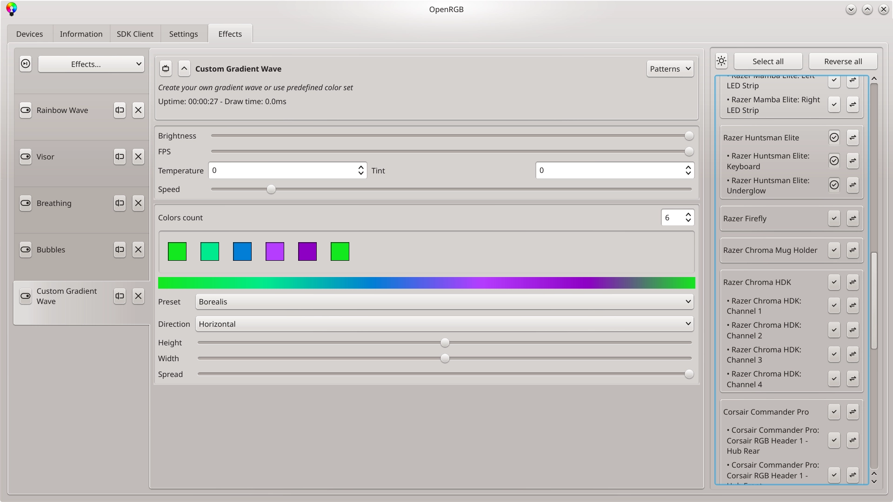Remove the Rainbow Wave effect
The image size is (893, 502).
pyautogui.click(x=138, y=110)
